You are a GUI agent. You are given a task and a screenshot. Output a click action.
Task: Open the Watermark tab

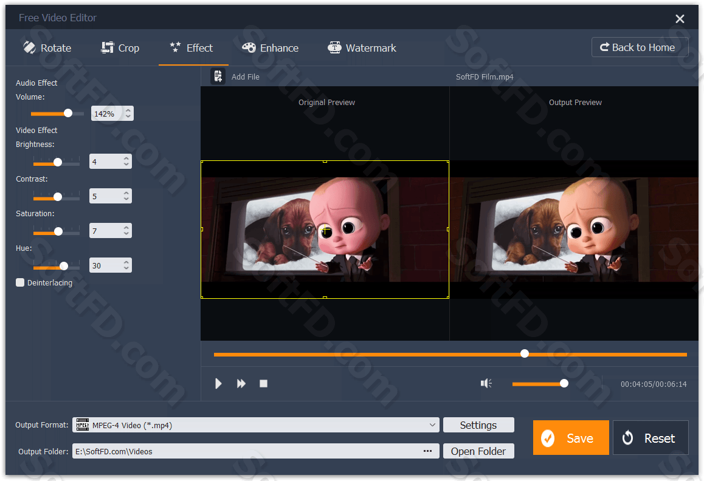362,48
